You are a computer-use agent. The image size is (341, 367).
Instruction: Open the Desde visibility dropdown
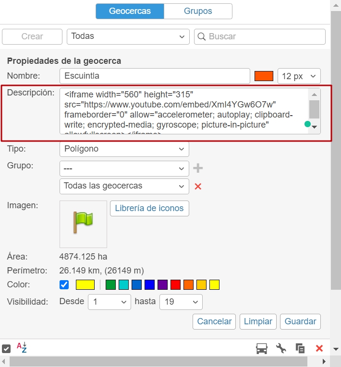(x=110, y=302)
